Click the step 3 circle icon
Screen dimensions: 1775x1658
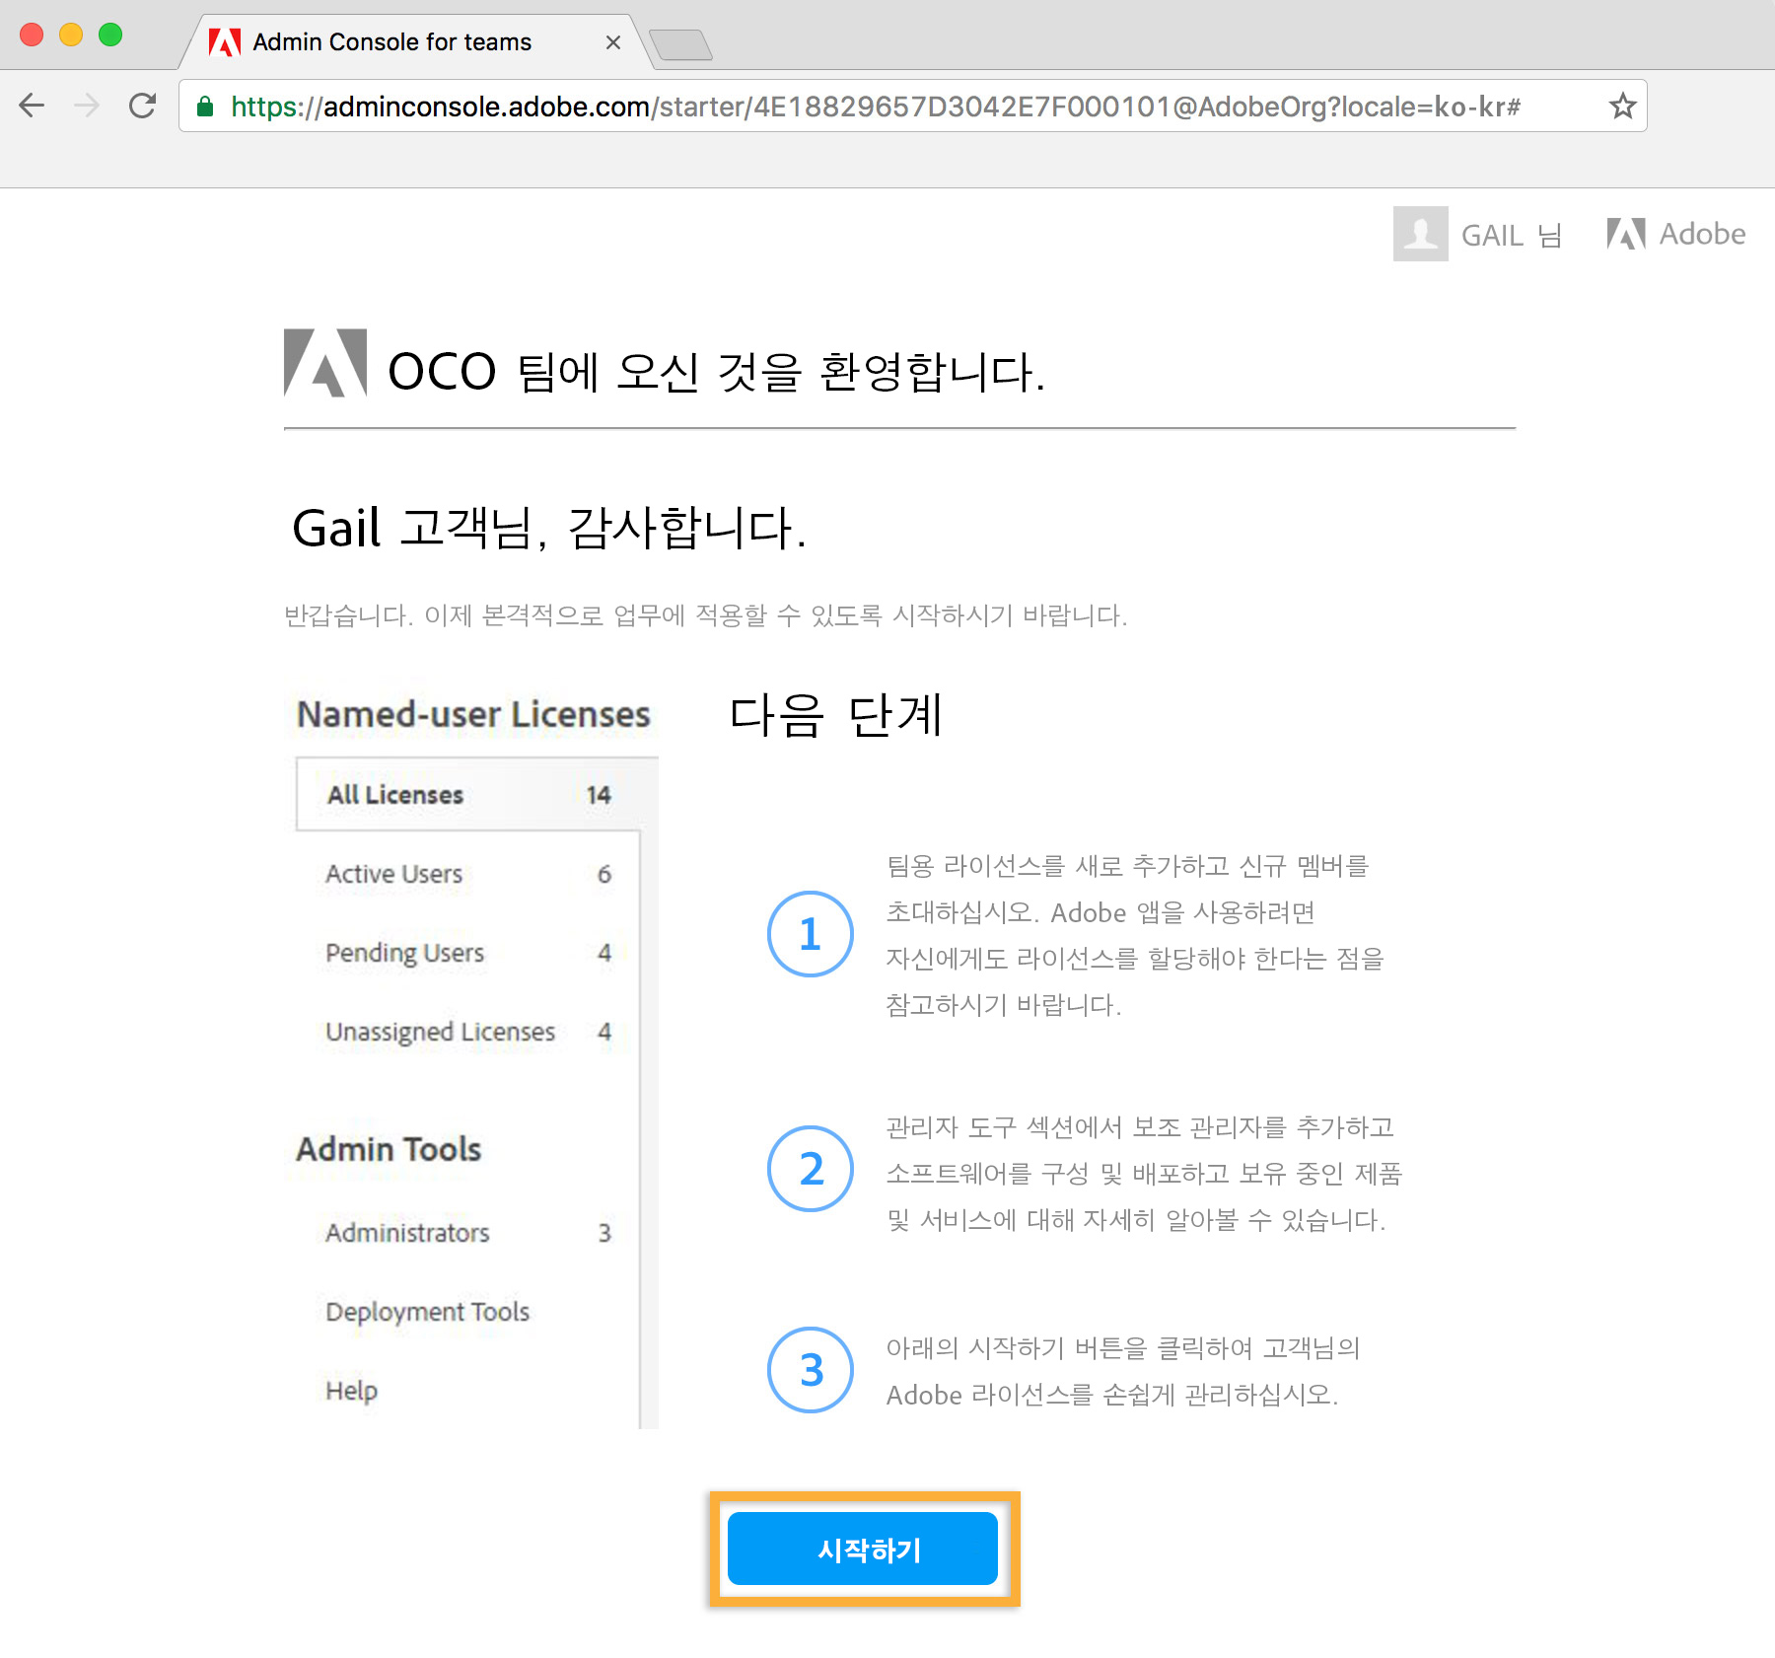coord(811,1370)
